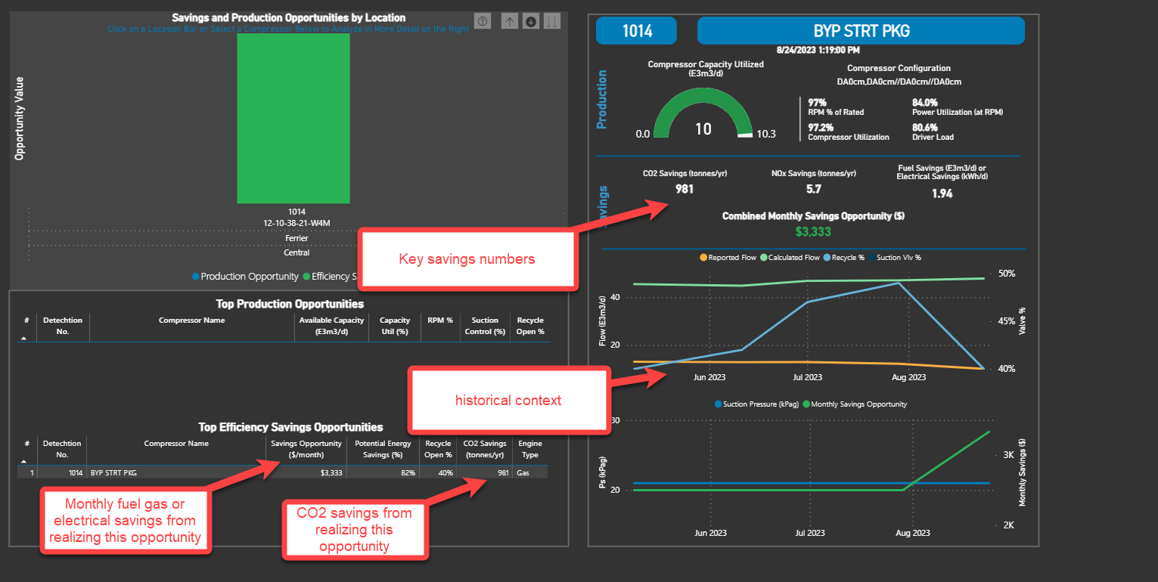Viewport: 1158px width, 582px height.
Task: Sort by Capacity Util (%) column
Action: coord(394,326)
